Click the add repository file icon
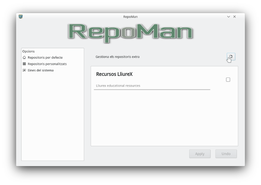This screenshot has width=261, height=185. click(x=231, y=57)
